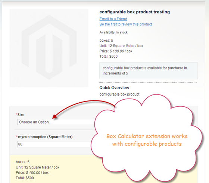This screenshot has width=209, height=183.
Task: Select the product title configurable box product tresting
Action: (x=135, y=12)
